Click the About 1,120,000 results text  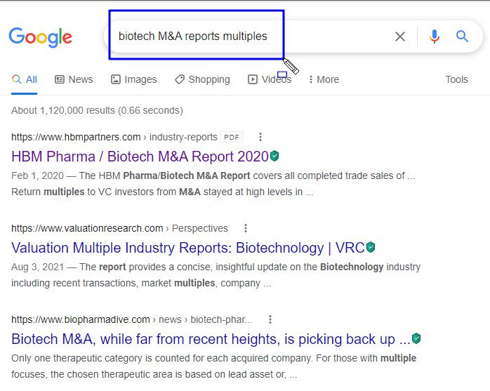click(97, 110)
